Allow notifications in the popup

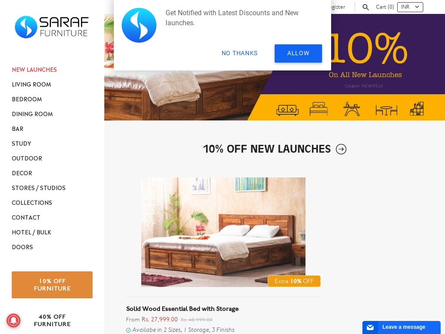point(298,53)
